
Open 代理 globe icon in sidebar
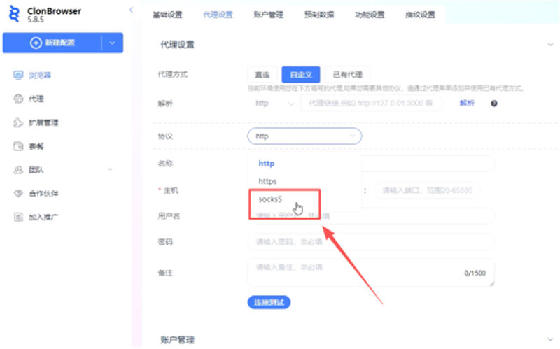[18, 99]
